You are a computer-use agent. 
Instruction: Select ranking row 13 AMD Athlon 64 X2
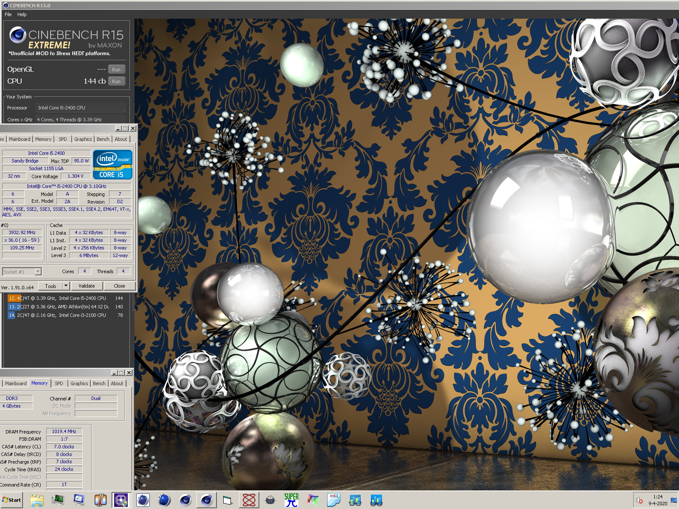point(66,307)
